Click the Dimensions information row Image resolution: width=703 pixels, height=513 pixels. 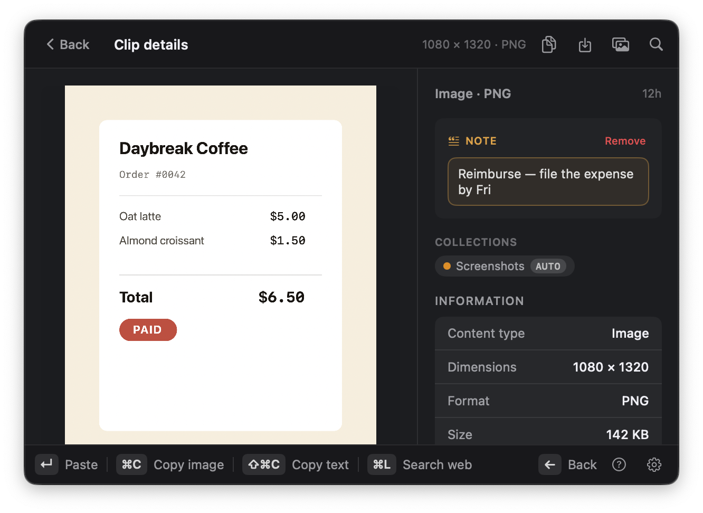tap(548, 367)
